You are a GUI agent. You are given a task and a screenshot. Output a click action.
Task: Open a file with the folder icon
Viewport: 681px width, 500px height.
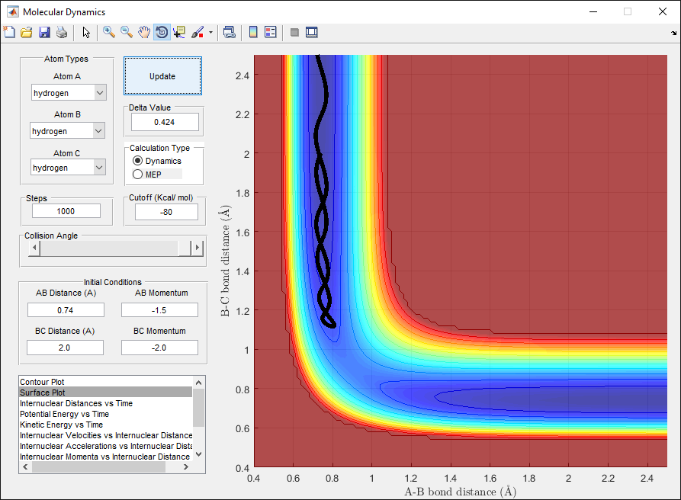coord(27,32)
